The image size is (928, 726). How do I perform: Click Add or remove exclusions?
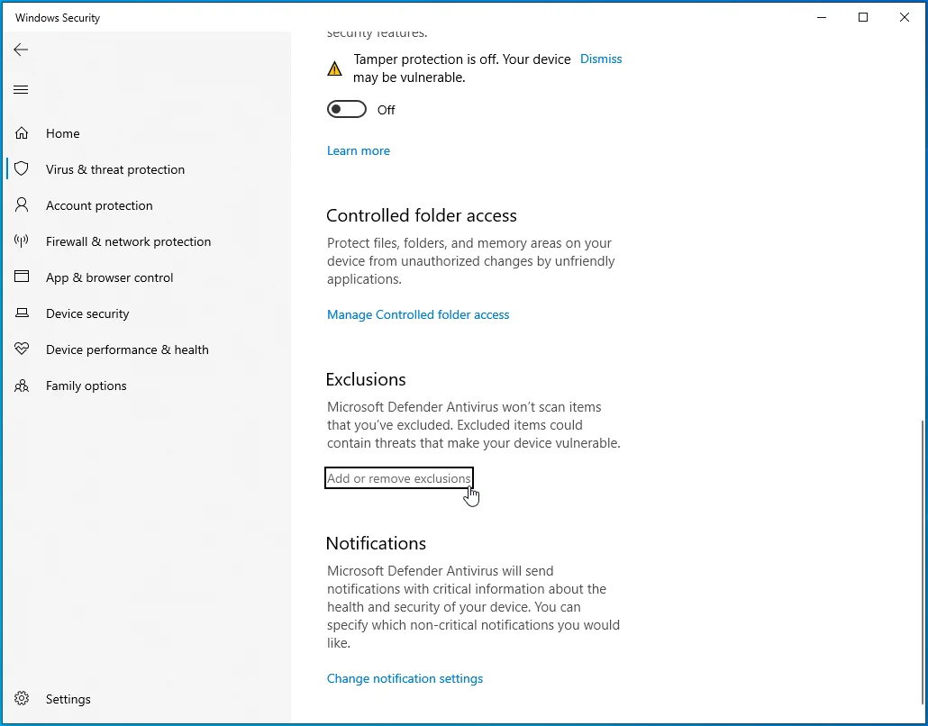click(399, 478)
